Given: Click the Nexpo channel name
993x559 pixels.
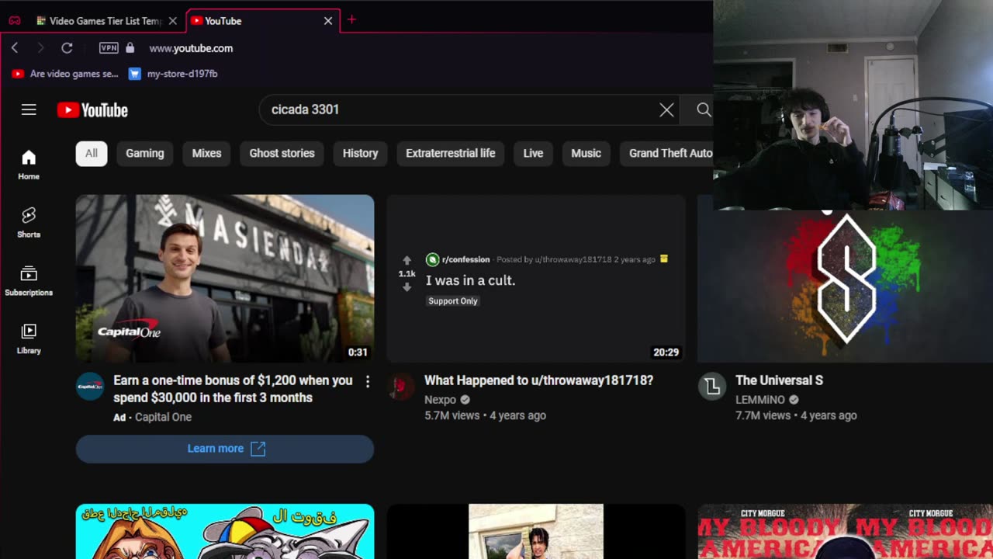Looking at the screenshot, I should tap(440, 400).
